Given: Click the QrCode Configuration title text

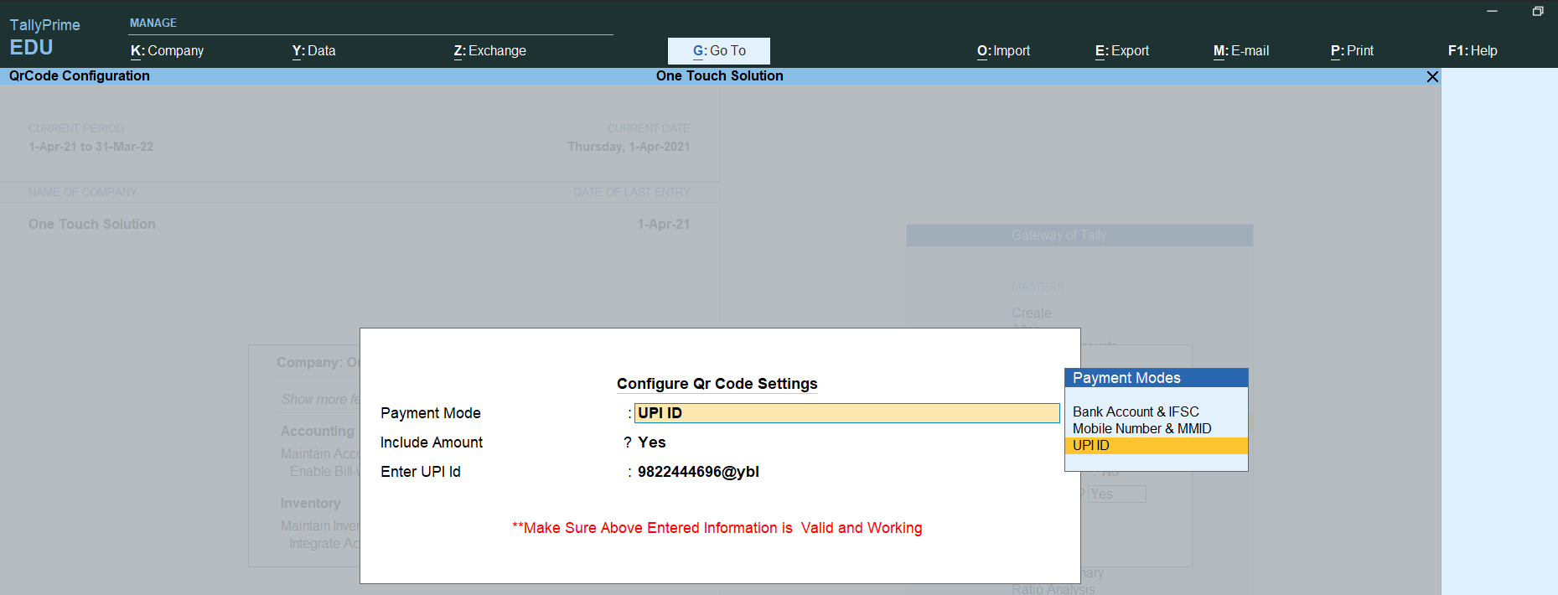Looking at the screenshot, I should tap(80, 75).
